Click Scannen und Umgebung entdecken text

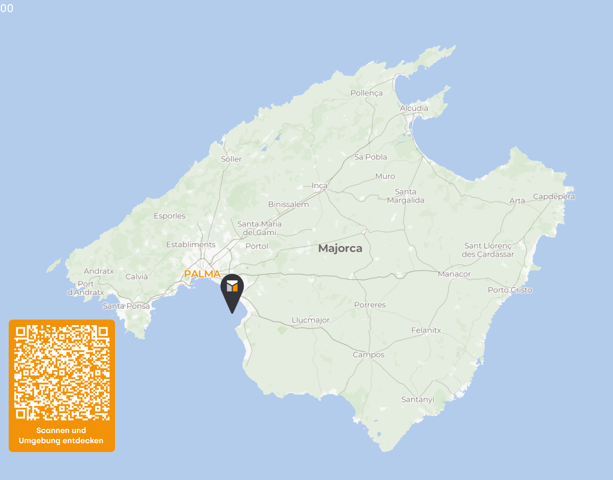tap(61, 436)
